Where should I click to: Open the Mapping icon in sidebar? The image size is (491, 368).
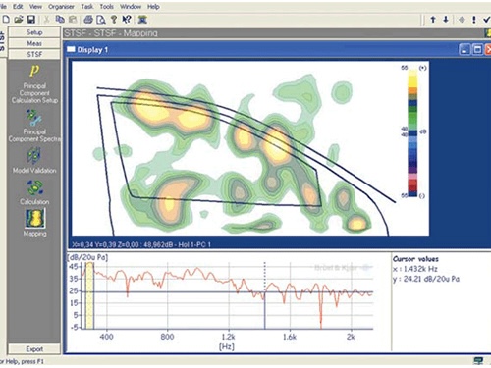tap(35, 218)
